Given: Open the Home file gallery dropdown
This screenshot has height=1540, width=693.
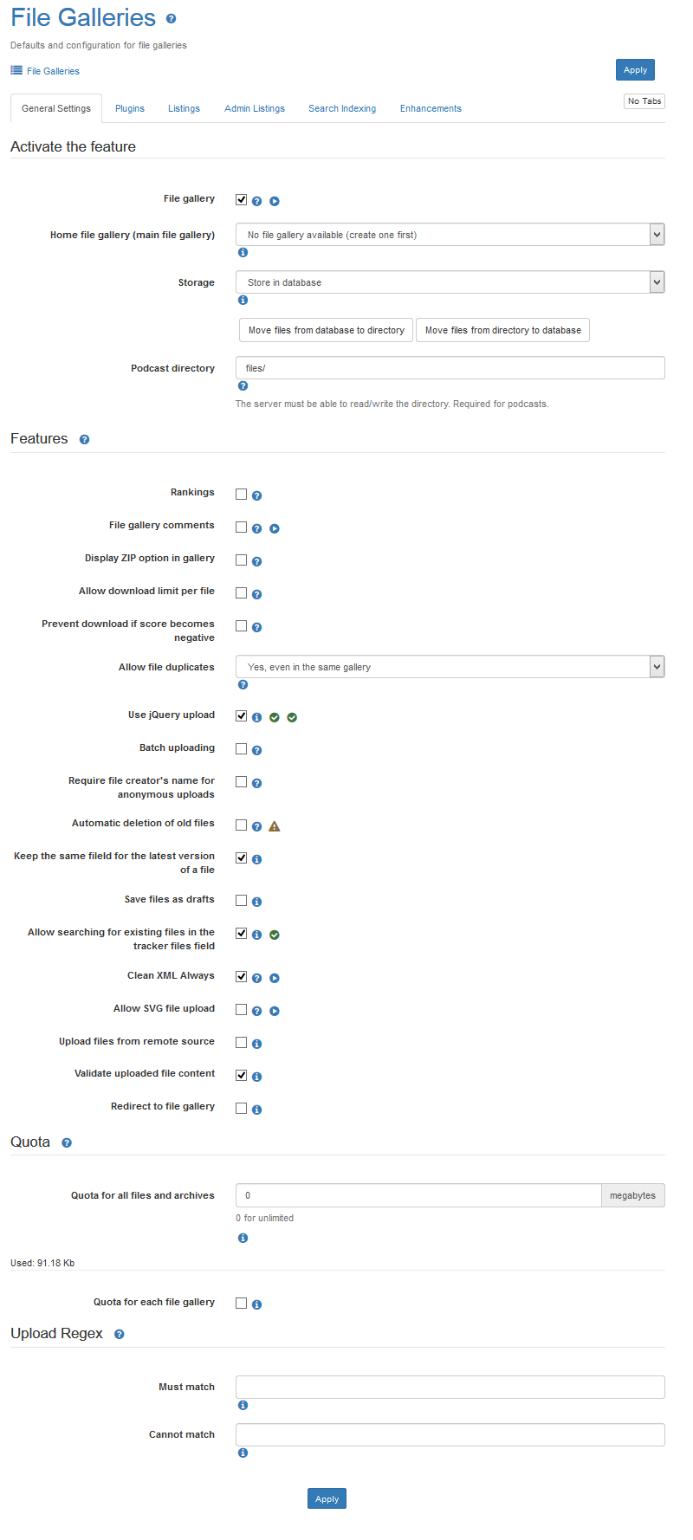Looking at the screenshot, I should point(450,235).
